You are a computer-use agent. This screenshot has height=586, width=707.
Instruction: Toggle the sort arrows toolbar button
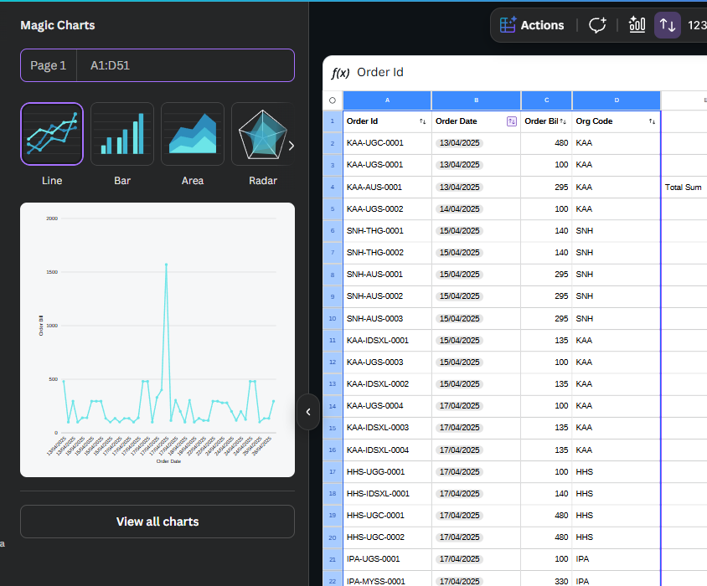pos(668,25)
